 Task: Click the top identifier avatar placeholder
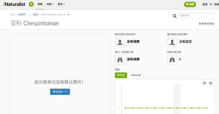pyautogui.click(x=172, y=42)
